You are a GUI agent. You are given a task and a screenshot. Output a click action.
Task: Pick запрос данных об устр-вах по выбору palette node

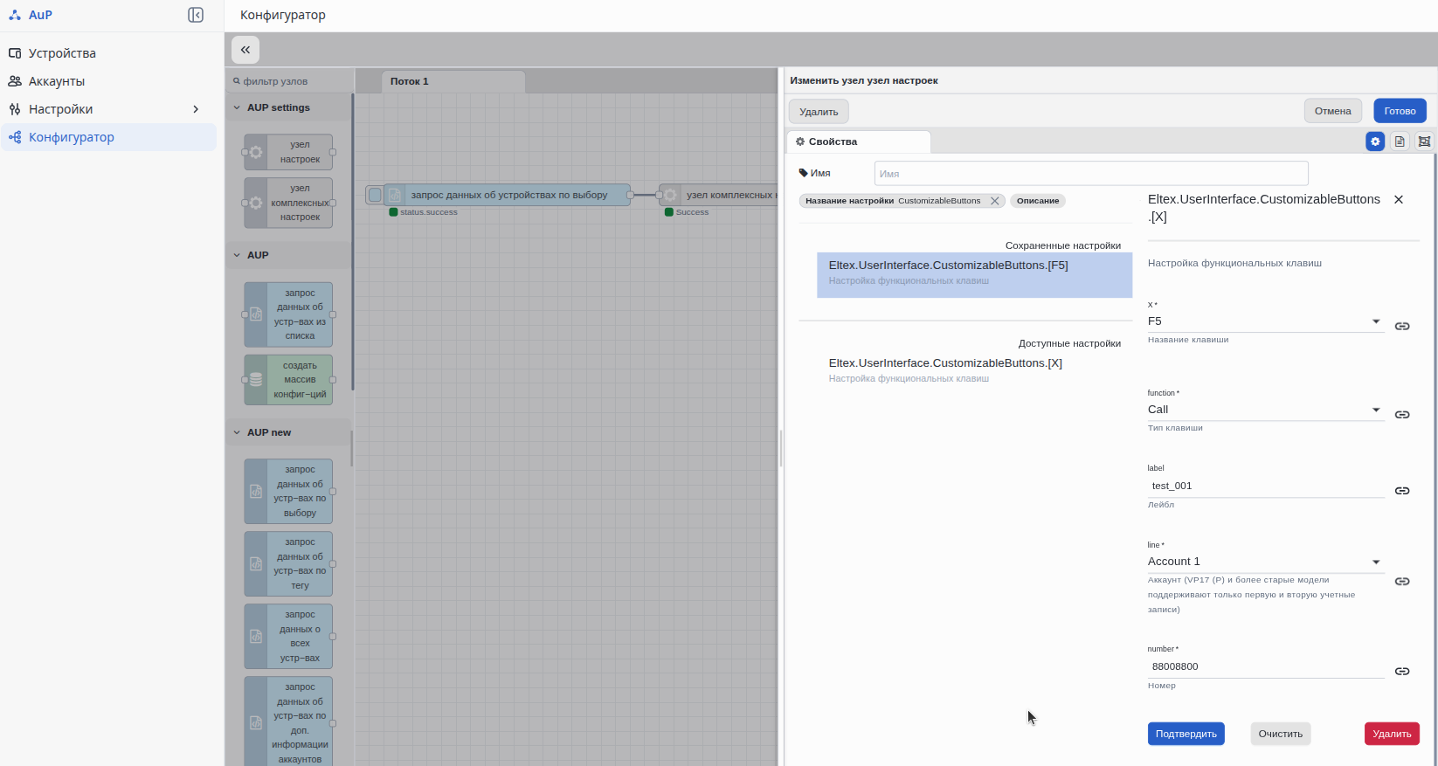288,492
